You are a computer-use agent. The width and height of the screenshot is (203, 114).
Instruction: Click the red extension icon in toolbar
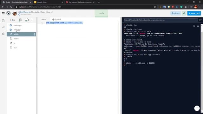tap(173, 7)
